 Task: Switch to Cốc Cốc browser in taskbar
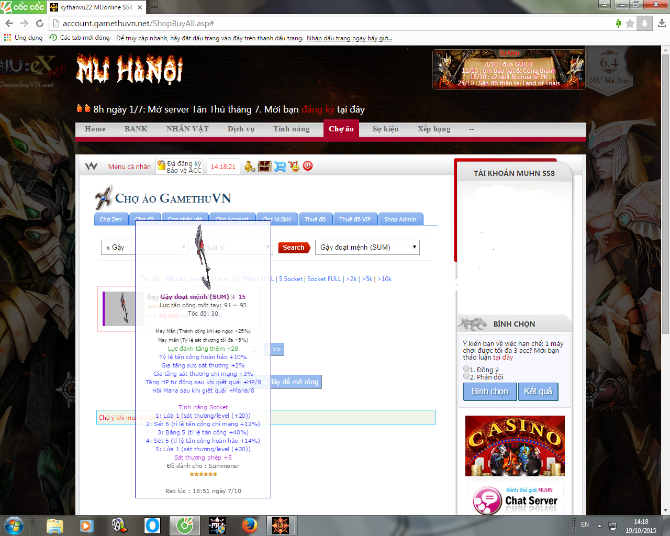coord(185,525)
